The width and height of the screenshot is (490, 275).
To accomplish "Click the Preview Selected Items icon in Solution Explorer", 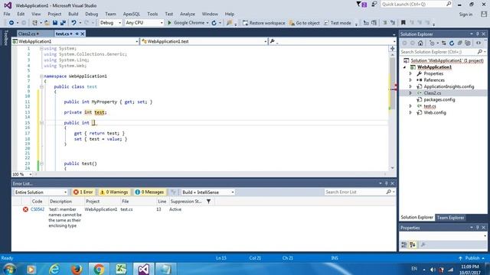I will [479, 43].
